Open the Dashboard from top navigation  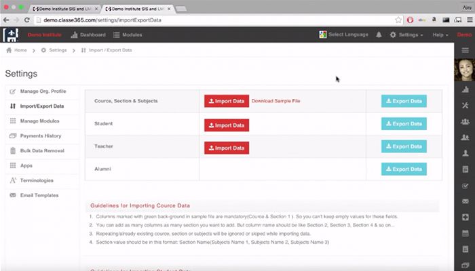click(x=88, y=35)
